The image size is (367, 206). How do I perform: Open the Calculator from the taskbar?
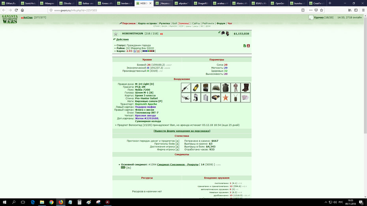[x=79, y=202]
